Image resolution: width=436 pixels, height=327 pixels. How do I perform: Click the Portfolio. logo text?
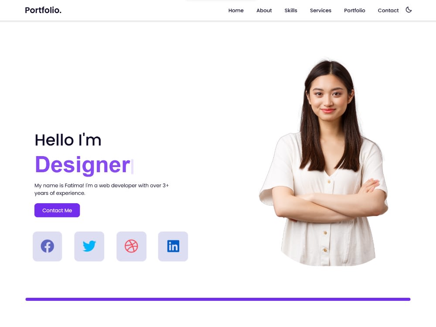[x=43, y=10]
